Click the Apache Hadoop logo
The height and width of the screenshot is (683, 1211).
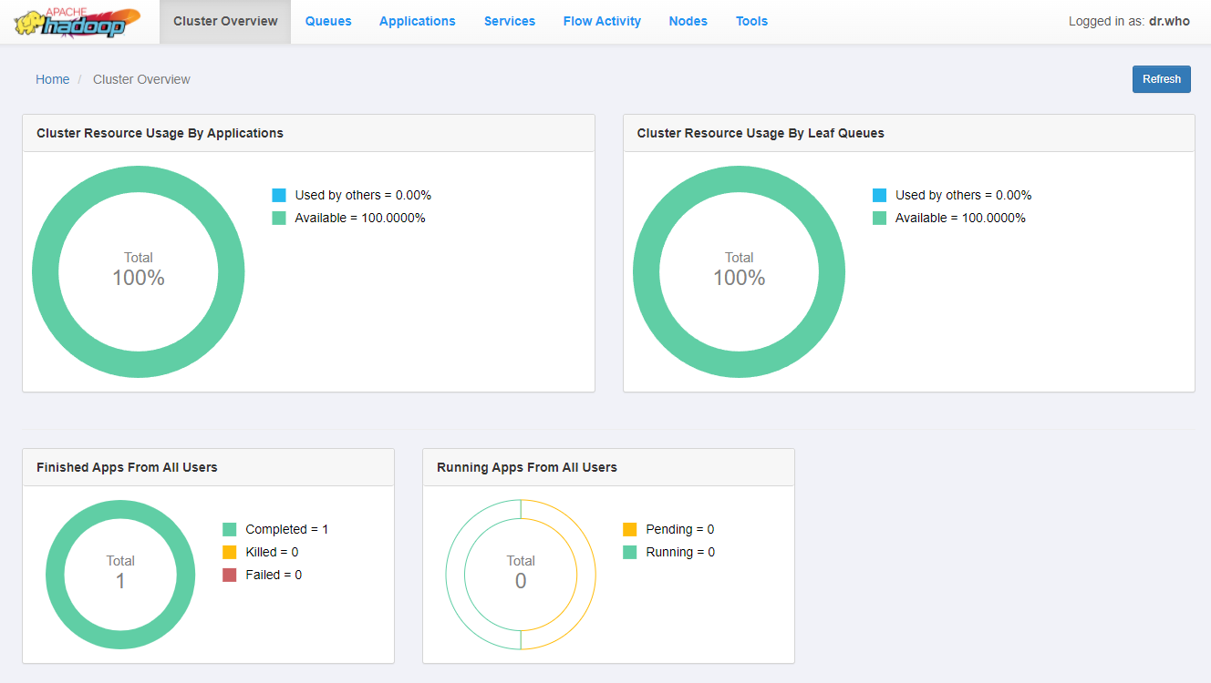(x=77, y=22)
